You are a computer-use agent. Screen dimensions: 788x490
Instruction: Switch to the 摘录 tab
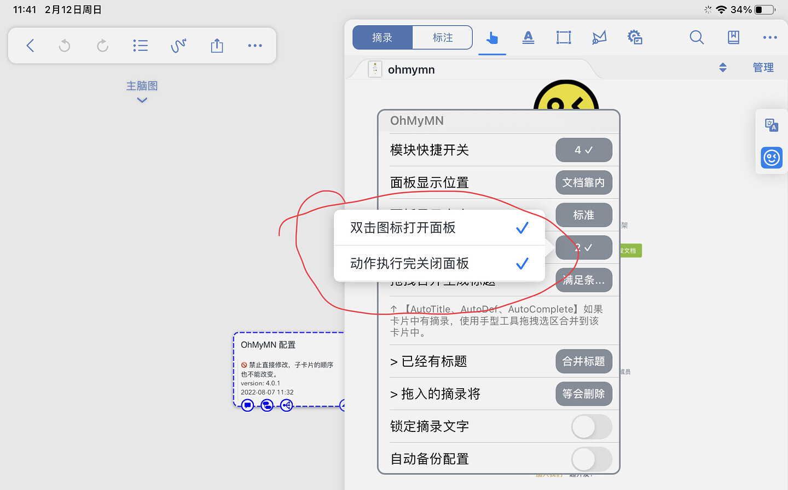[383, 37]
